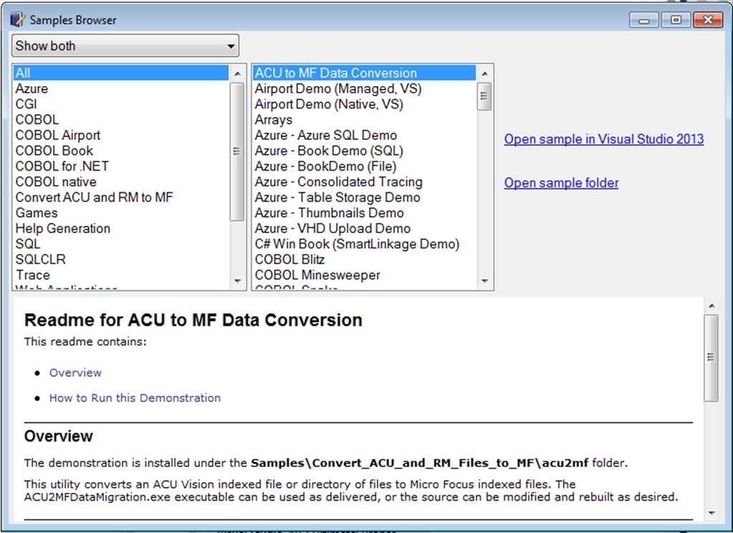
Task: Choose the "Arrays" sample
Action: [x=364, y=119]
